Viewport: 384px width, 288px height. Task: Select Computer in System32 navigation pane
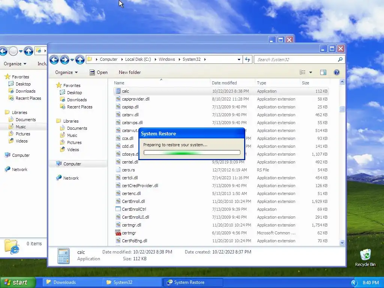click(x=78, y=164)
